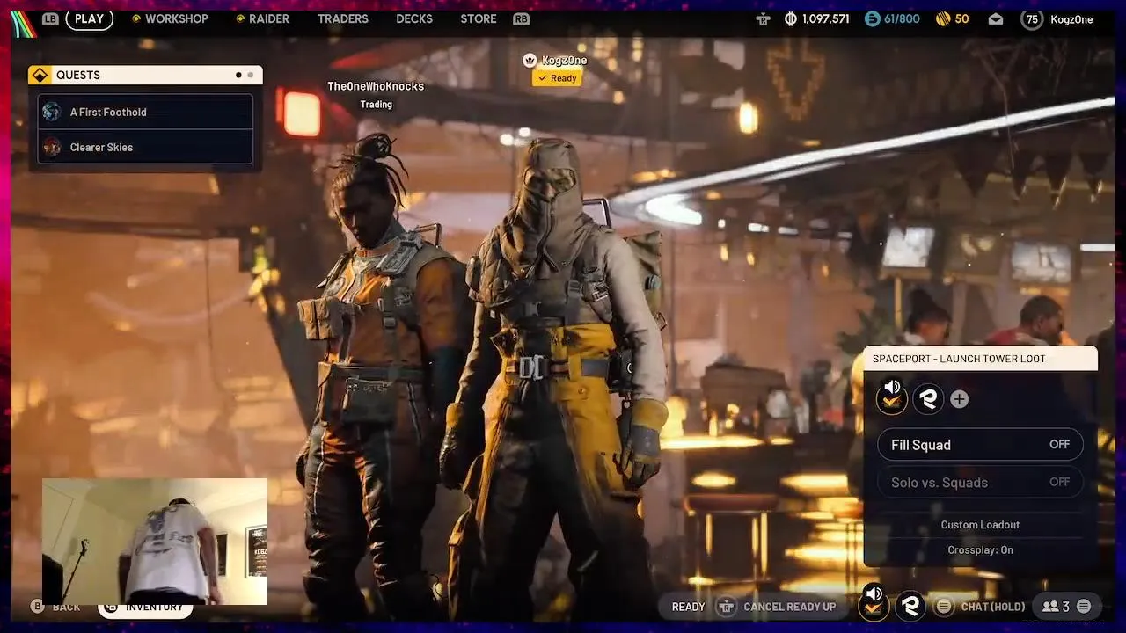Click the A First Foothold quest icon

coord(52,112)
